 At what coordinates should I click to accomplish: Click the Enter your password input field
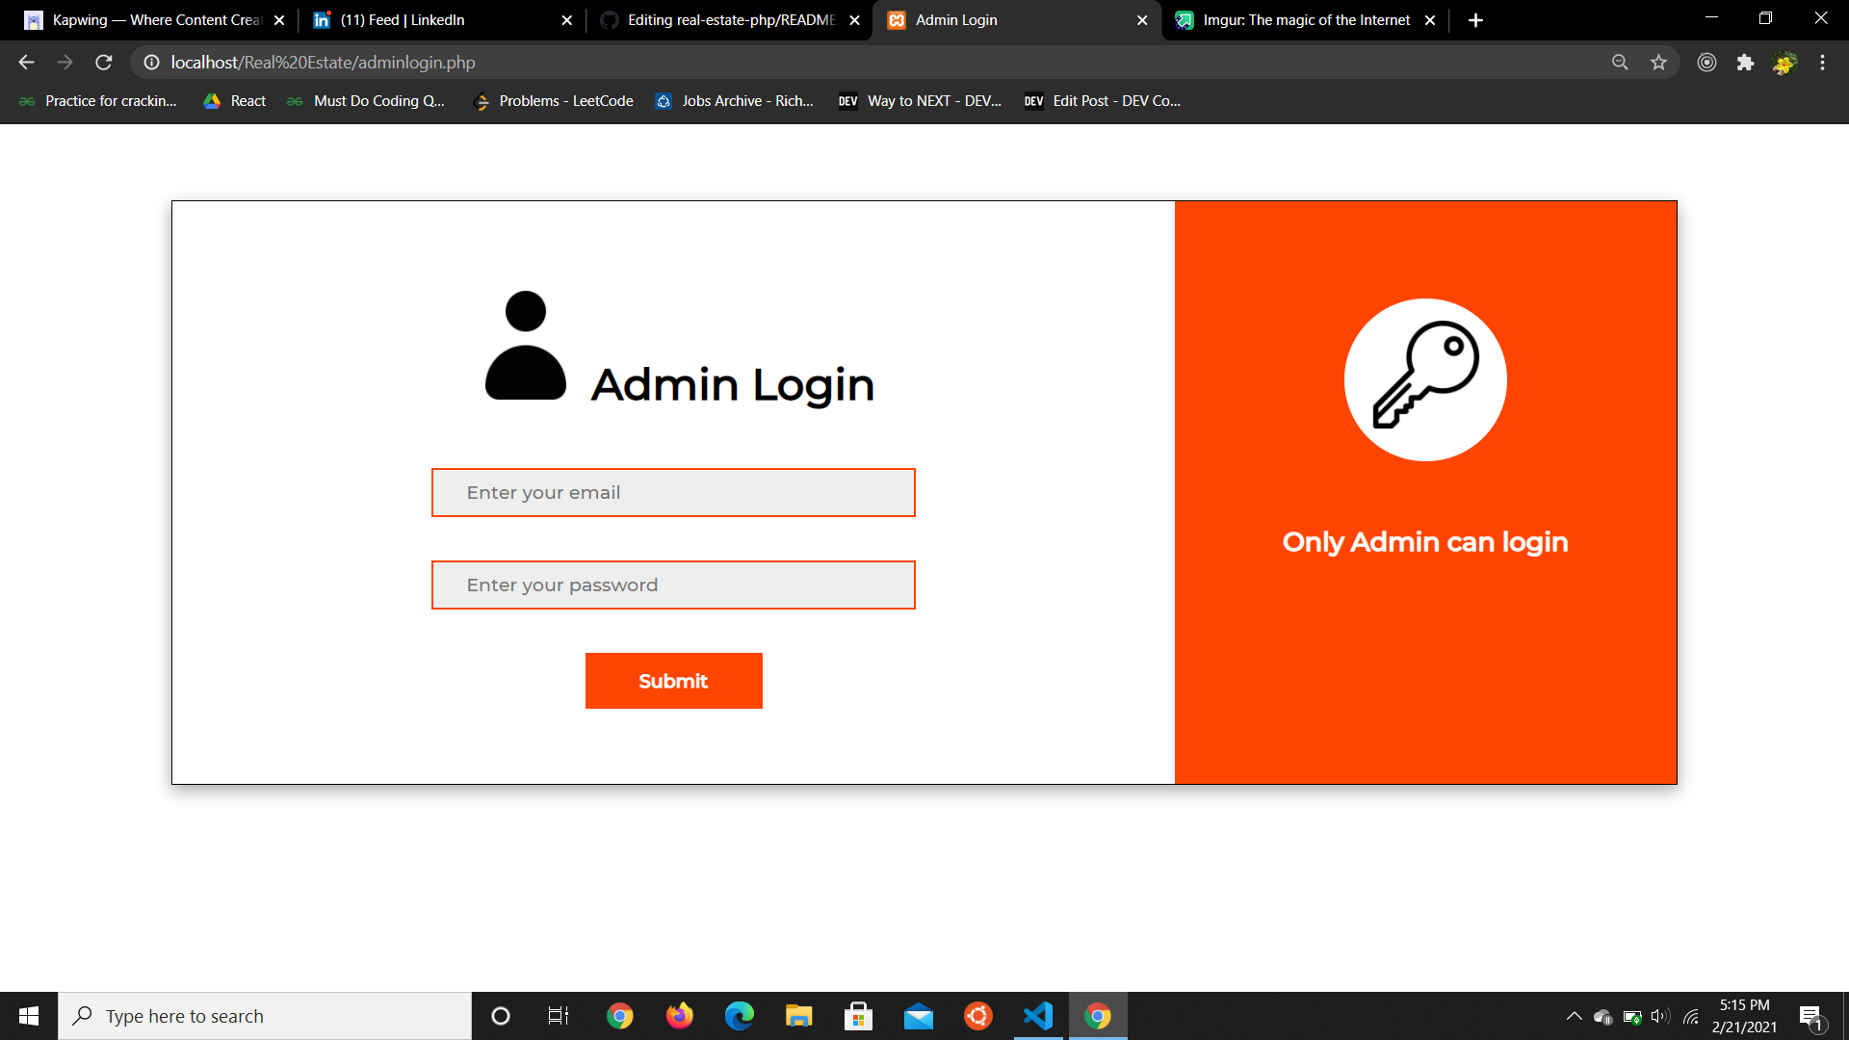pos(673,585)
